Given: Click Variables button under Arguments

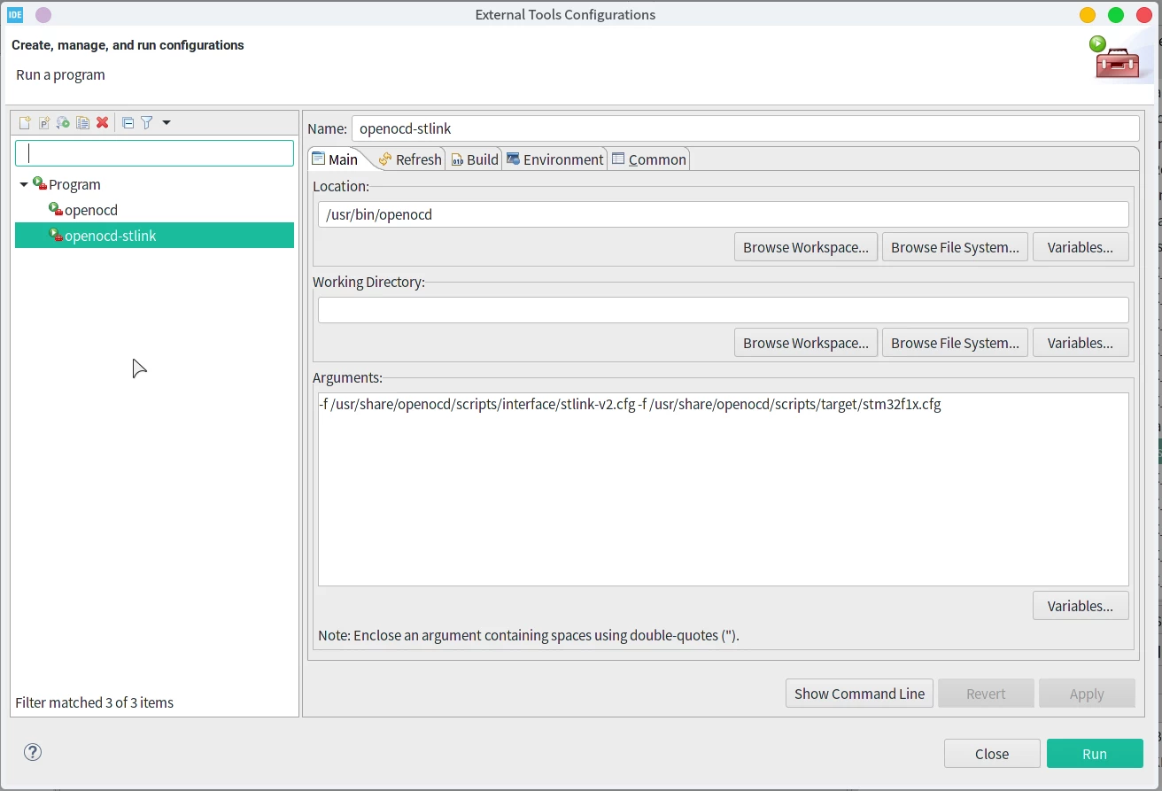Looking at the screenshot, I should click(1081, 606).
